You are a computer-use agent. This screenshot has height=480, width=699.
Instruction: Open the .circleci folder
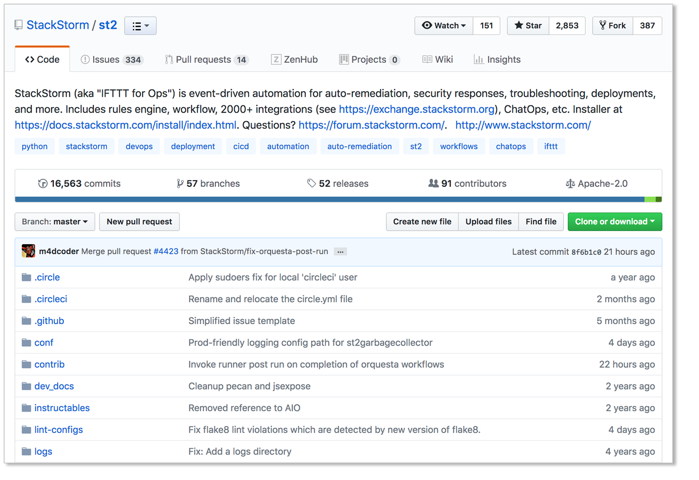[51, 299]
